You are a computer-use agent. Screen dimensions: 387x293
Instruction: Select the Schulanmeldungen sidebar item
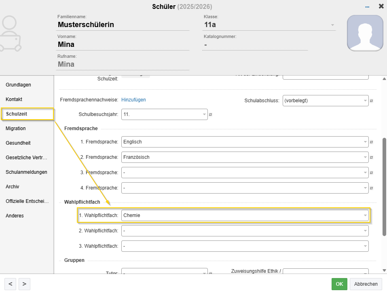pos(26,172)
